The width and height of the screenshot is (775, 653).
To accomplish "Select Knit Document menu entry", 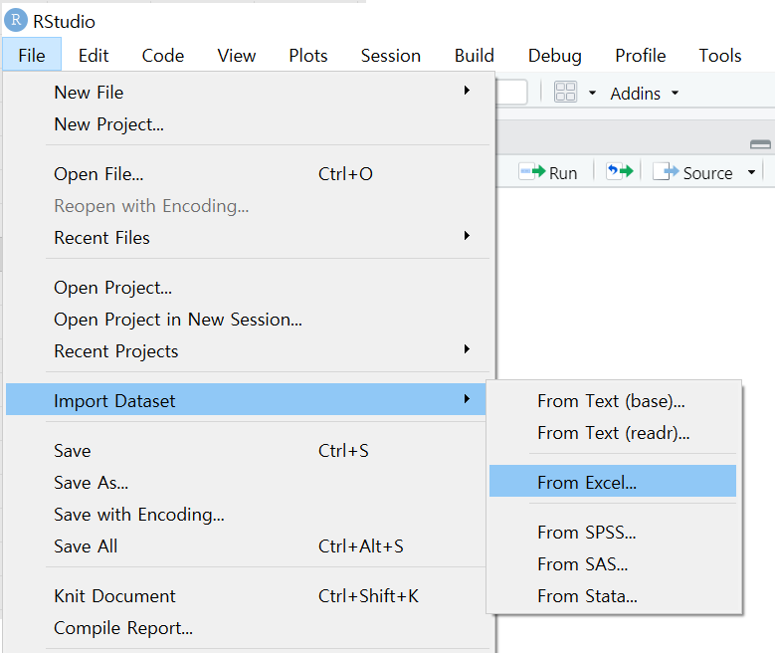I will [x=246, y=595].
